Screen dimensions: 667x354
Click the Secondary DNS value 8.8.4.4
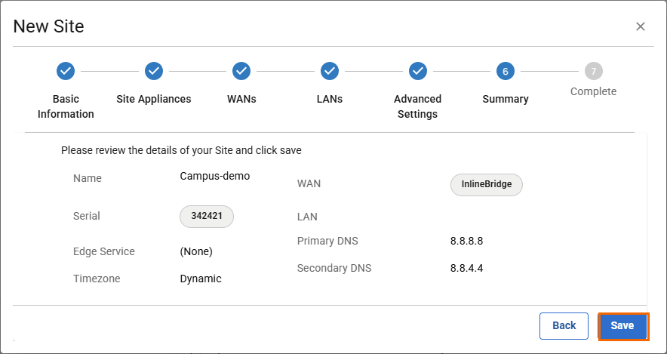tap(466, 268)
